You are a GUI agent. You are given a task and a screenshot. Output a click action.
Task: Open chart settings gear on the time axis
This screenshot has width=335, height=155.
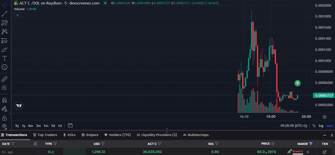coord(324,117)
